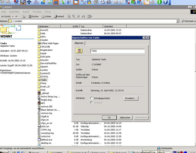Select the delttsul.exe file
This screenshot has width=196, height=153.
click(x=45, y=140)
